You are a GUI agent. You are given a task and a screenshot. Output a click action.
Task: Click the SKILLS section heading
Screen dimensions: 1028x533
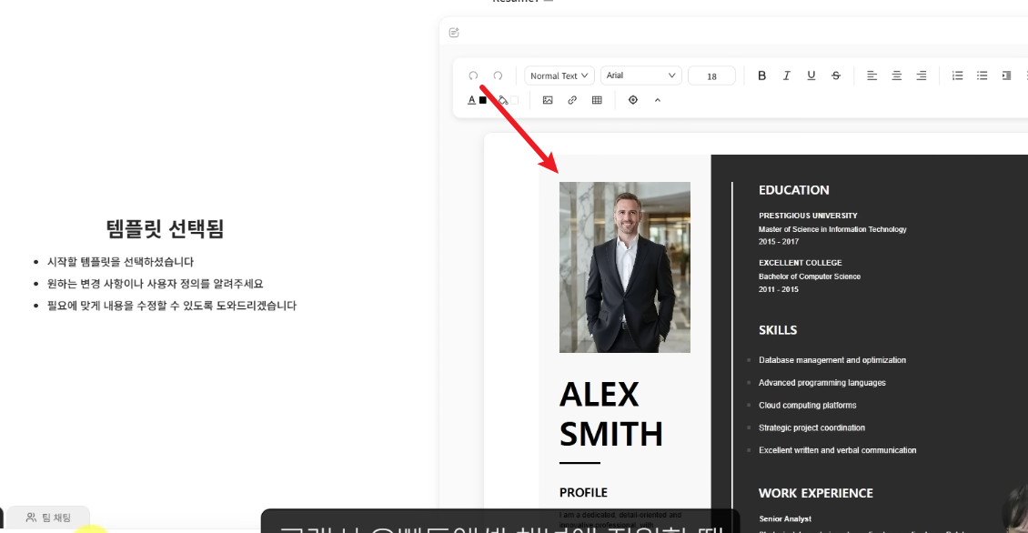778,330
